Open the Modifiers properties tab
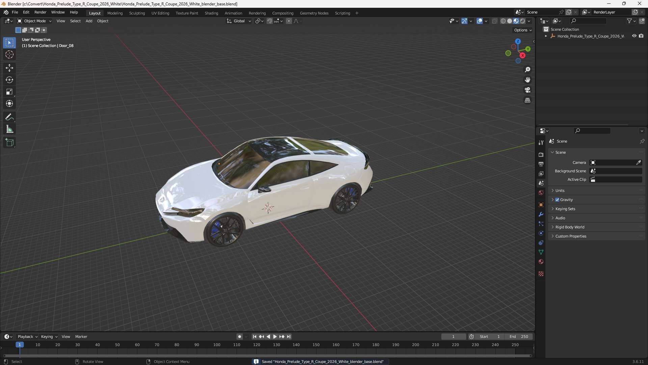 [x=541, y=214]
